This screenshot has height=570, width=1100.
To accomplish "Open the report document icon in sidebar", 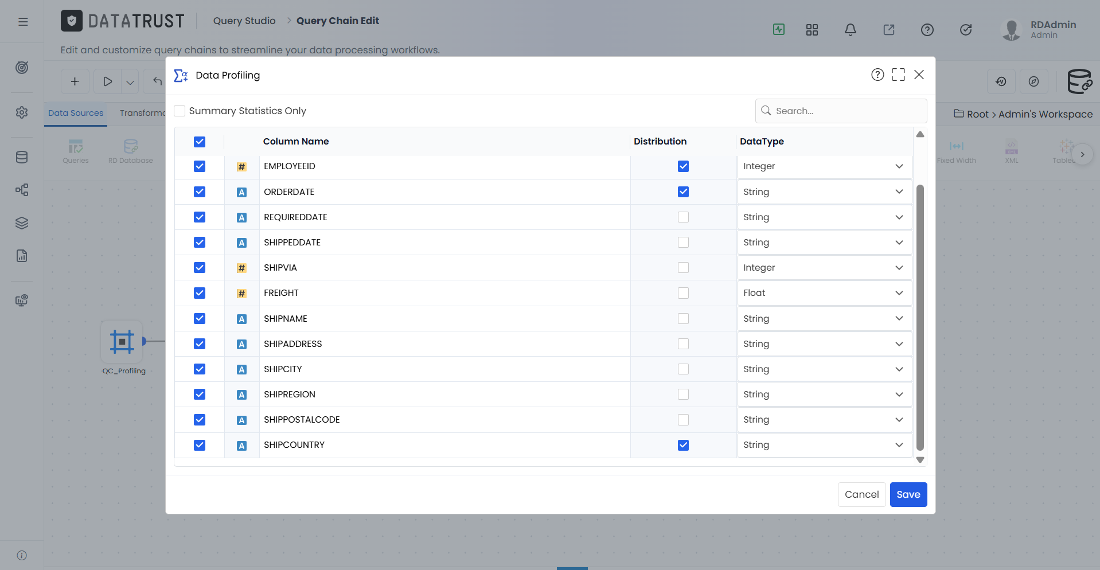I will click(22, 256).
